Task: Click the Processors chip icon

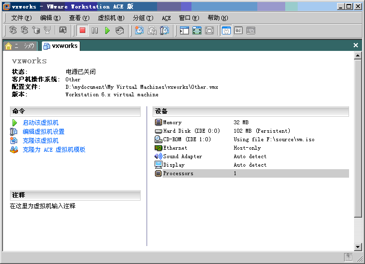Action: click(158, 173)
